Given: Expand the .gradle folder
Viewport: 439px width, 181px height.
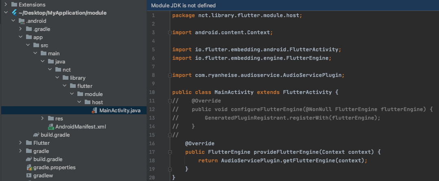Looking at the screenshot, I should (x=20, y=29).
